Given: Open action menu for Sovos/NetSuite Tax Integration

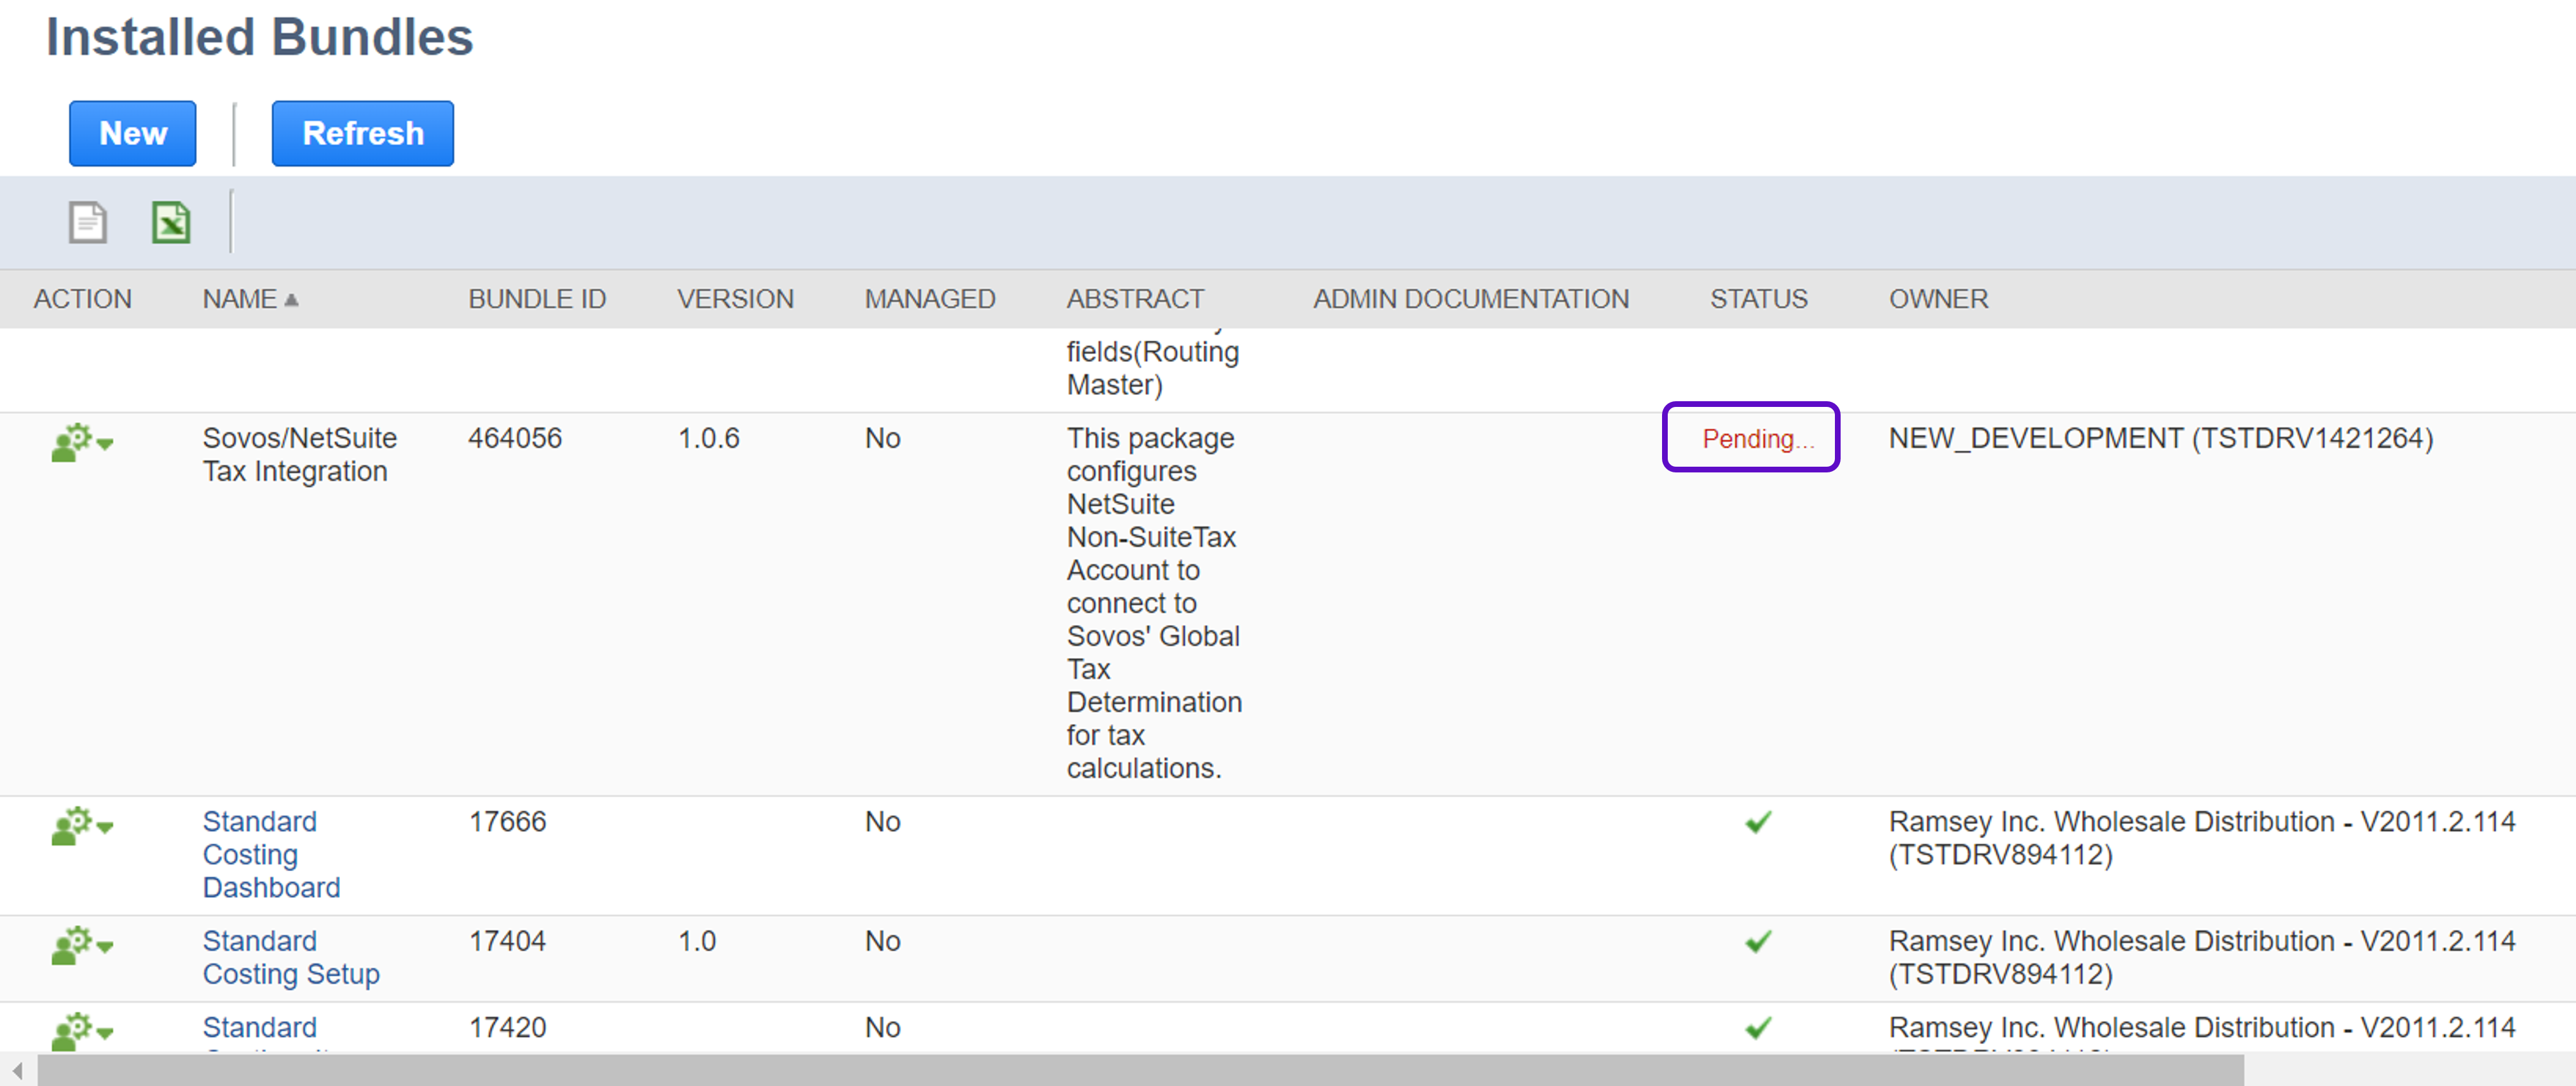Looking at the screenshot, I should pyautogui.click(x=82, y=442).
